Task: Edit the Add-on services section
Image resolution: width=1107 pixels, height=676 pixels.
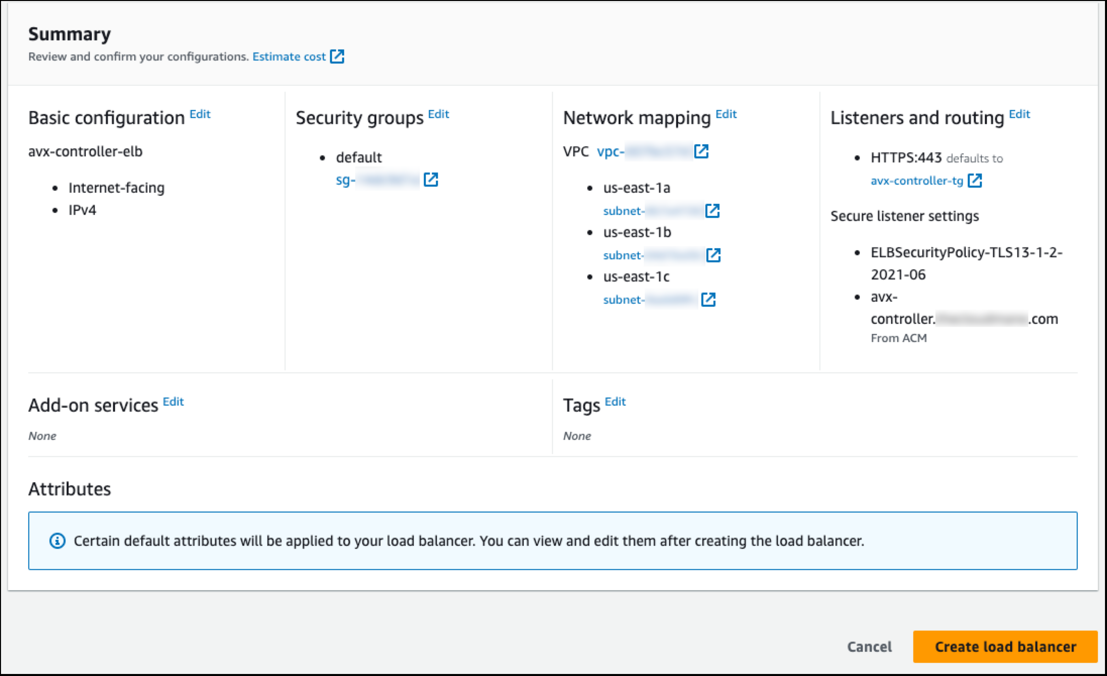Action: [173, 402]
